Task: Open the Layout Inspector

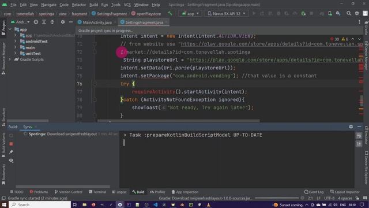Action: click(345, 192)
